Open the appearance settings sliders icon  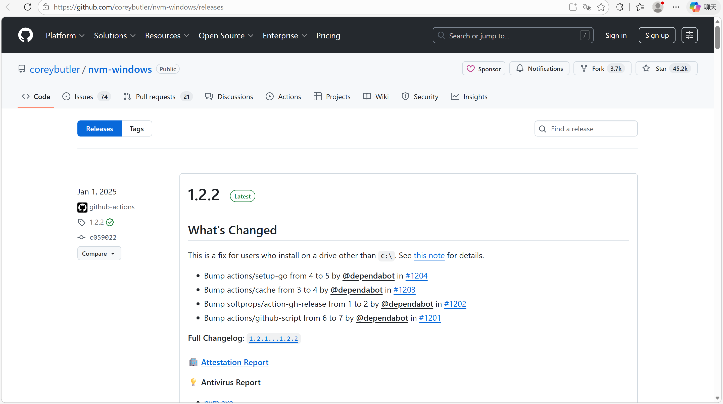point(689,35)
